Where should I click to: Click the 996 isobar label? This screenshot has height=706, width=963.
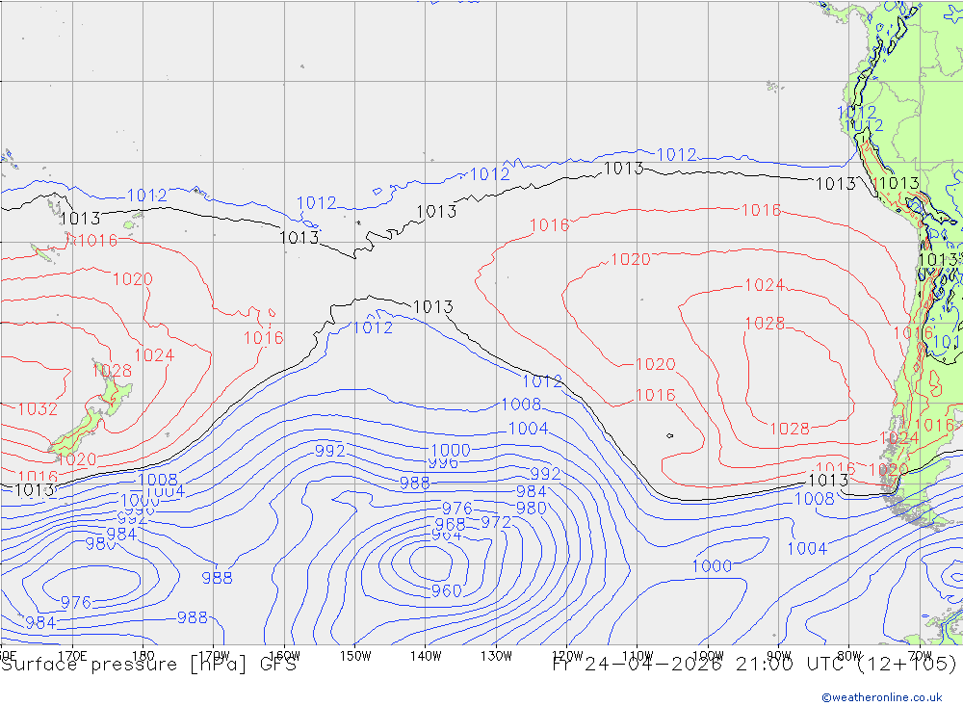click(x=443, y=463)
